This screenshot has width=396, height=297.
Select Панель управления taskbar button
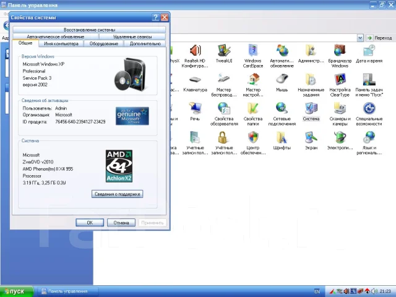point(67,291)
